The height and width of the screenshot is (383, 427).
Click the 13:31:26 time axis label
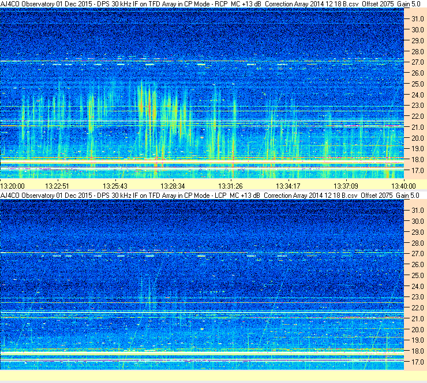coord(230,186)
